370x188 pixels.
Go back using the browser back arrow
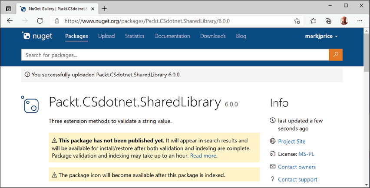click(10, 20)
